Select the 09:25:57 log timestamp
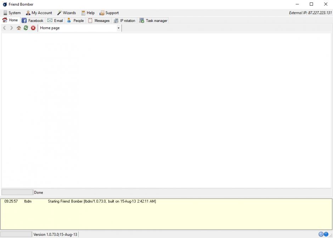Image resolution: width=333 pixels, height=238 pixels. 11,201
